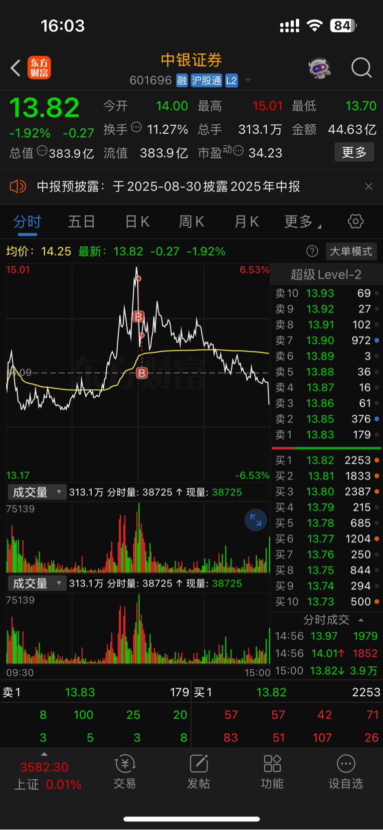The image size is (383, 830).
Task: Tap info icon next to 市盈动
Action: click(238, 150)
